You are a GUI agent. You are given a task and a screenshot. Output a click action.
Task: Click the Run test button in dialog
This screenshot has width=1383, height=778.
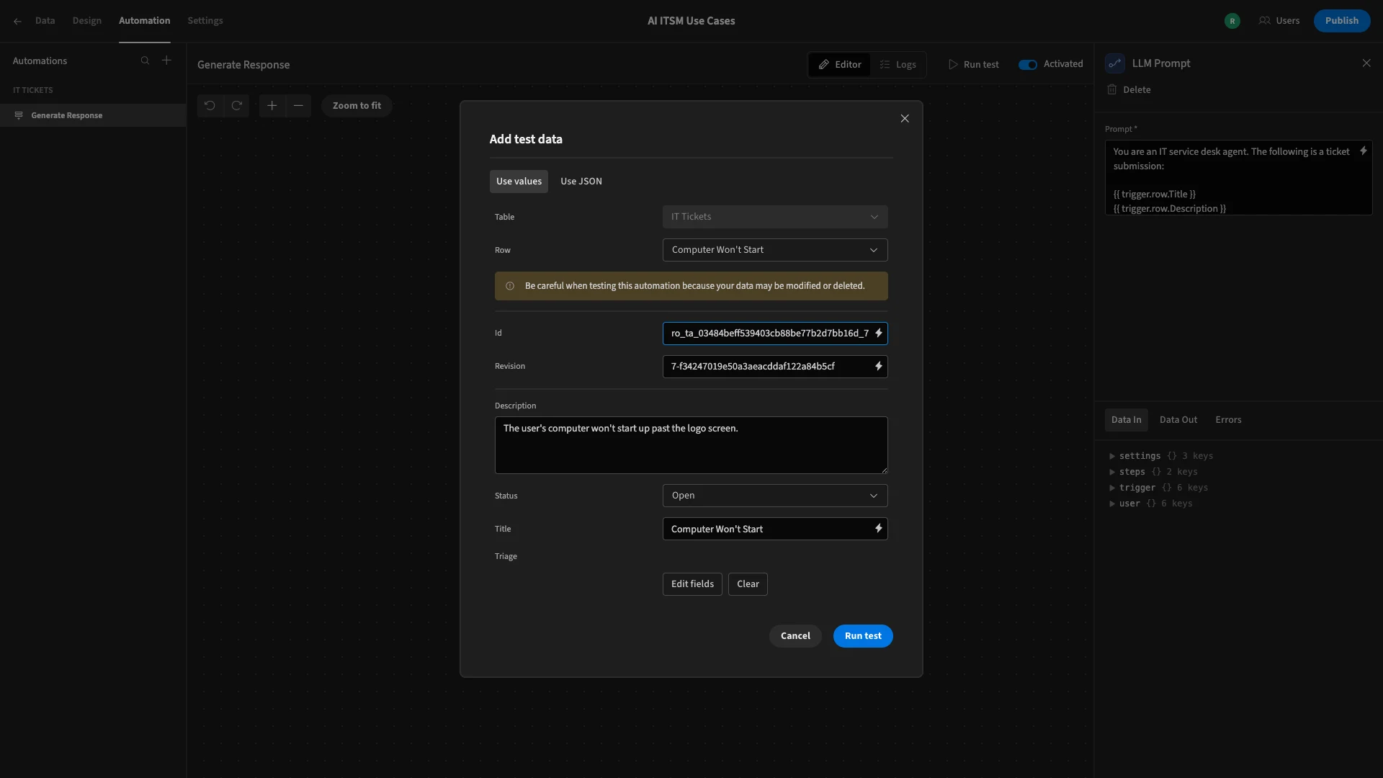coord(863,636)
